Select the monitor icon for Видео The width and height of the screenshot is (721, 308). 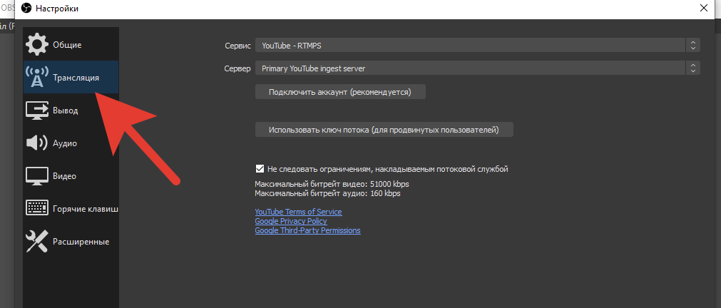[37, 176]
